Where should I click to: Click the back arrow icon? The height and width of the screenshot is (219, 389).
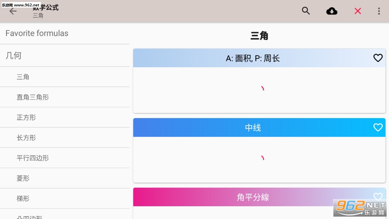13,11
